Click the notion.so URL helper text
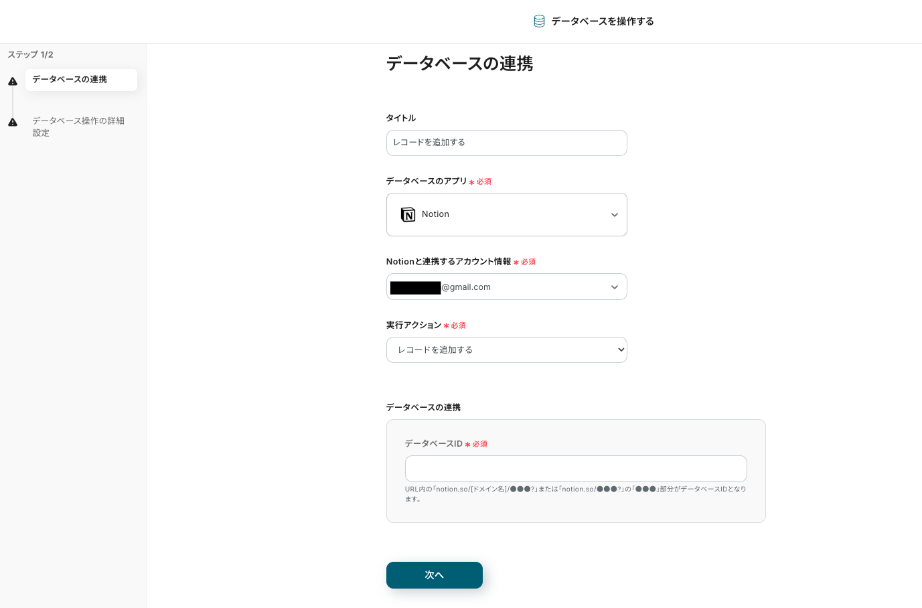 (x=575, y=493)
